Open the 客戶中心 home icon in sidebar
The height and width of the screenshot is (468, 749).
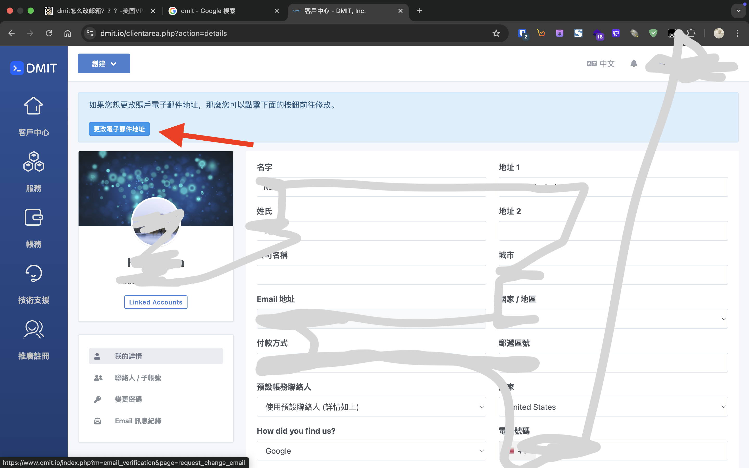coord(34,106)
